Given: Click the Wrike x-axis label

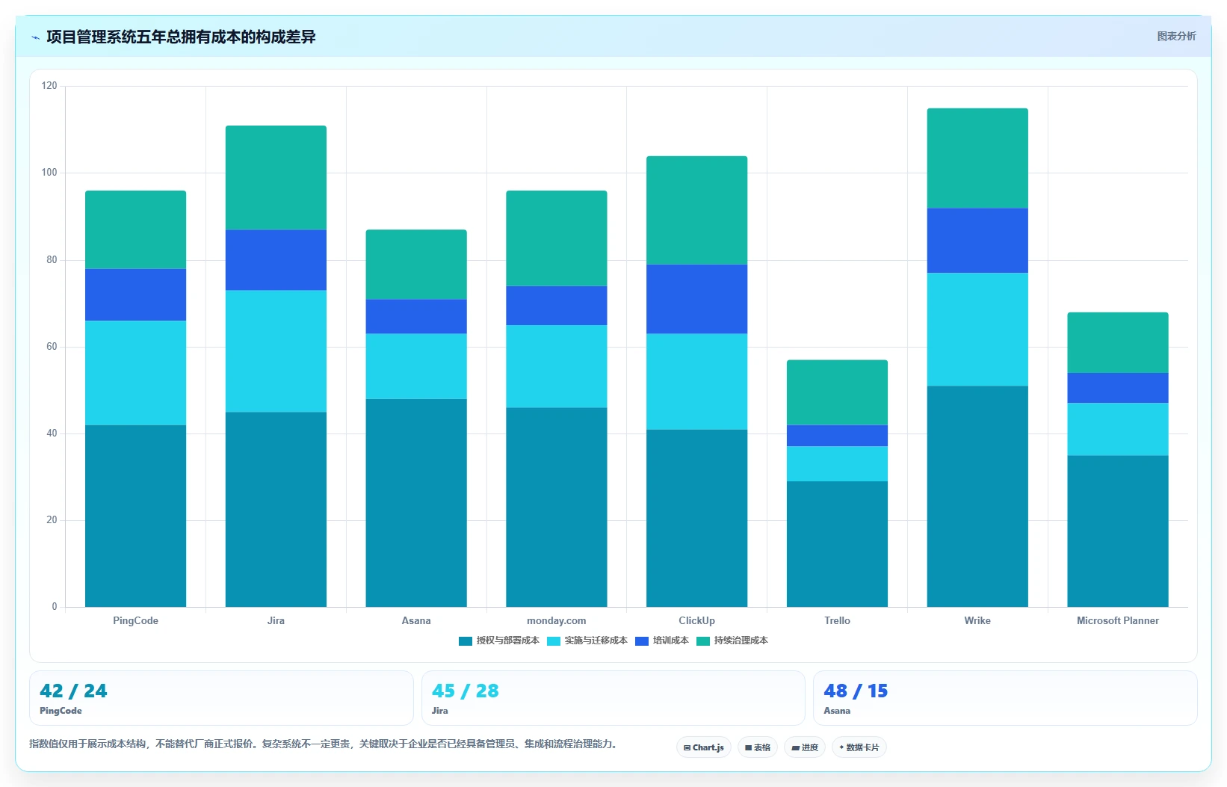Looking at the screenshot, I should pyautogui.click(x=977, y=620).
